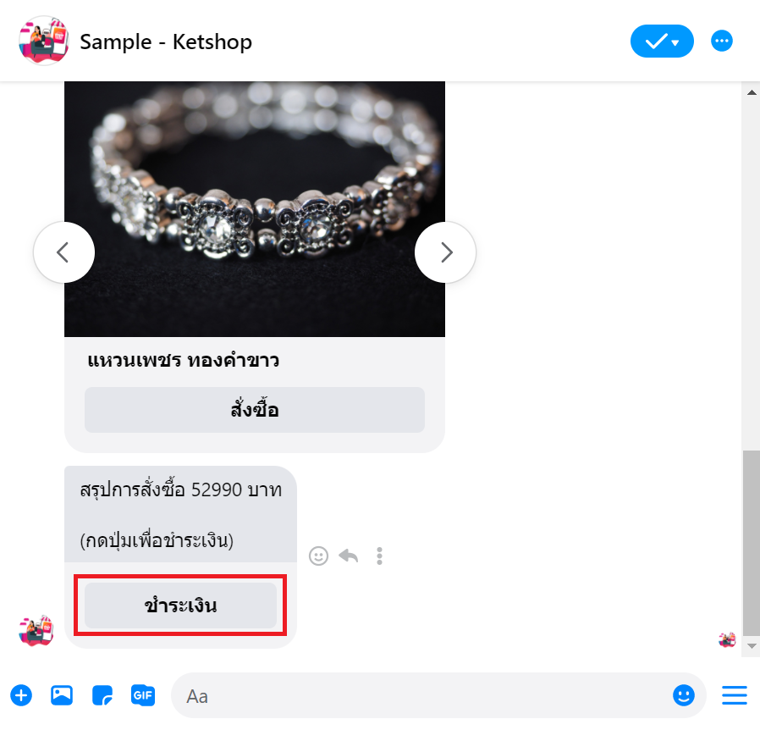Open three-dot options for summary message

click(379, 556)
